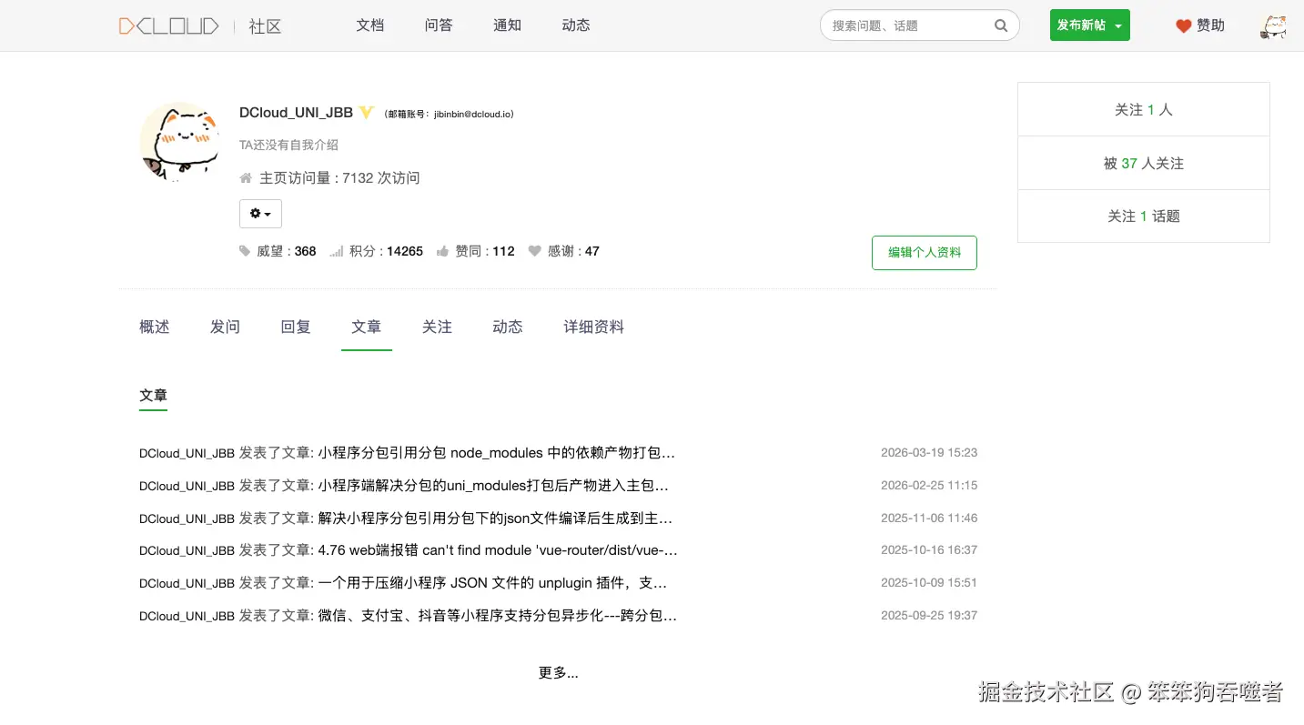Click the 文章 section heading under tabs
1304x725 pixels.
pos(153,396)
